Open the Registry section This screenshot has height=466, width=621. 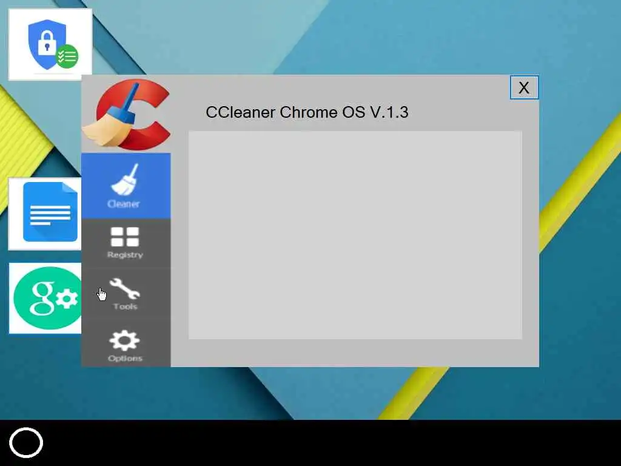coord(126,243)
